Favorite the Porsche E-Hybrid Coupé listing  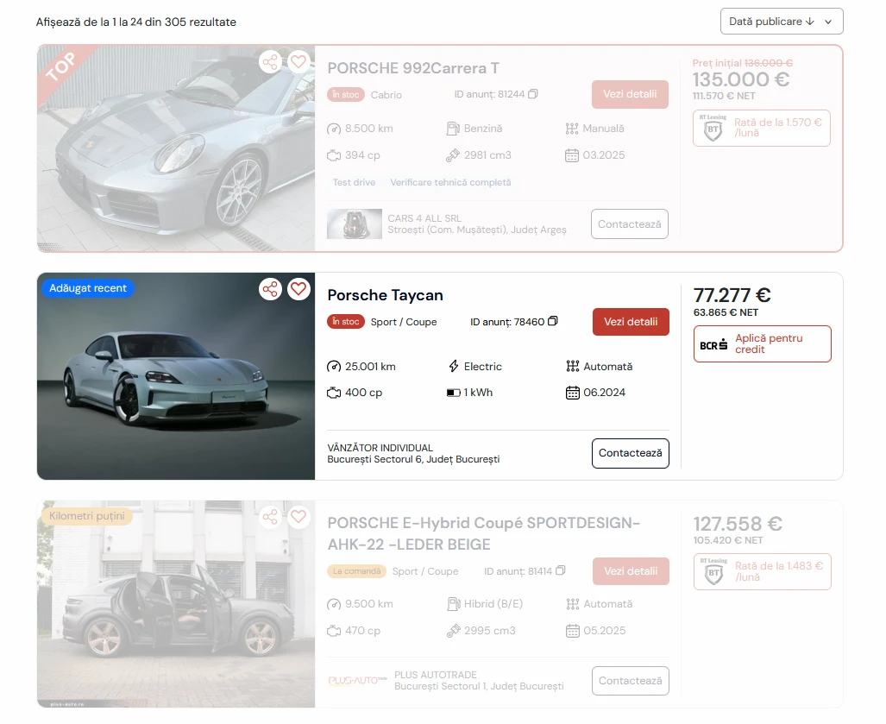point(298,517)
